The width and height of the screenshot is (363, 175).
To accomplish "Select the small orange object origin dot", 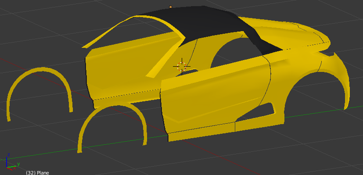I will (x=171, y=7).
